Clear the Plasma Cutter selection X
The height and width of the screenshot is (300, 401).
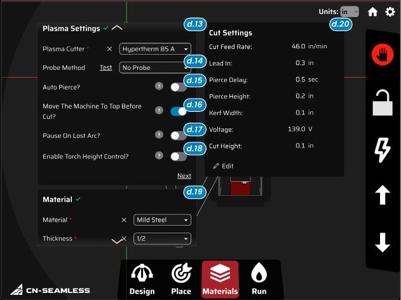coord(109,49)
